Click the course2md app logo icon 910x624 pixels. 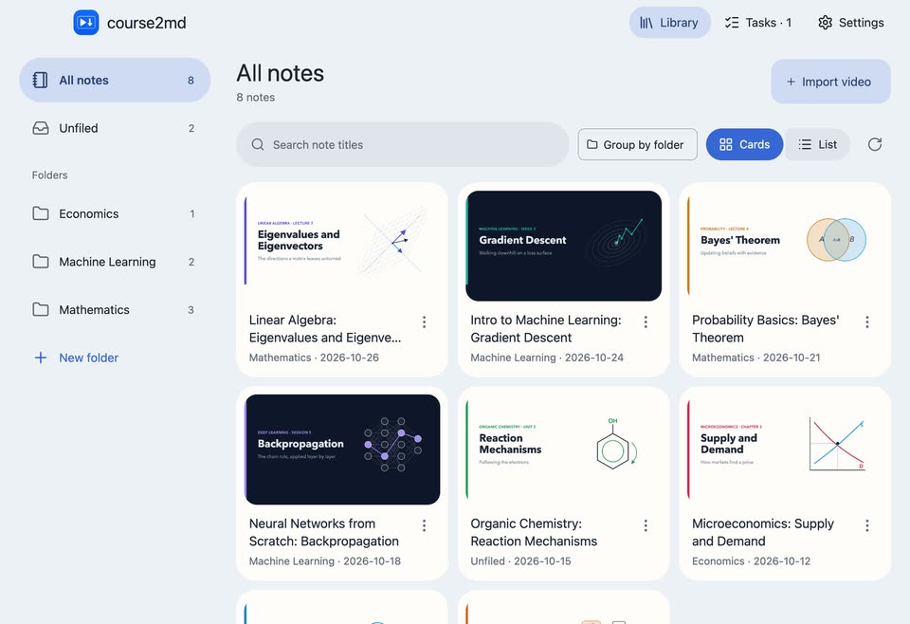click(86, 23)
